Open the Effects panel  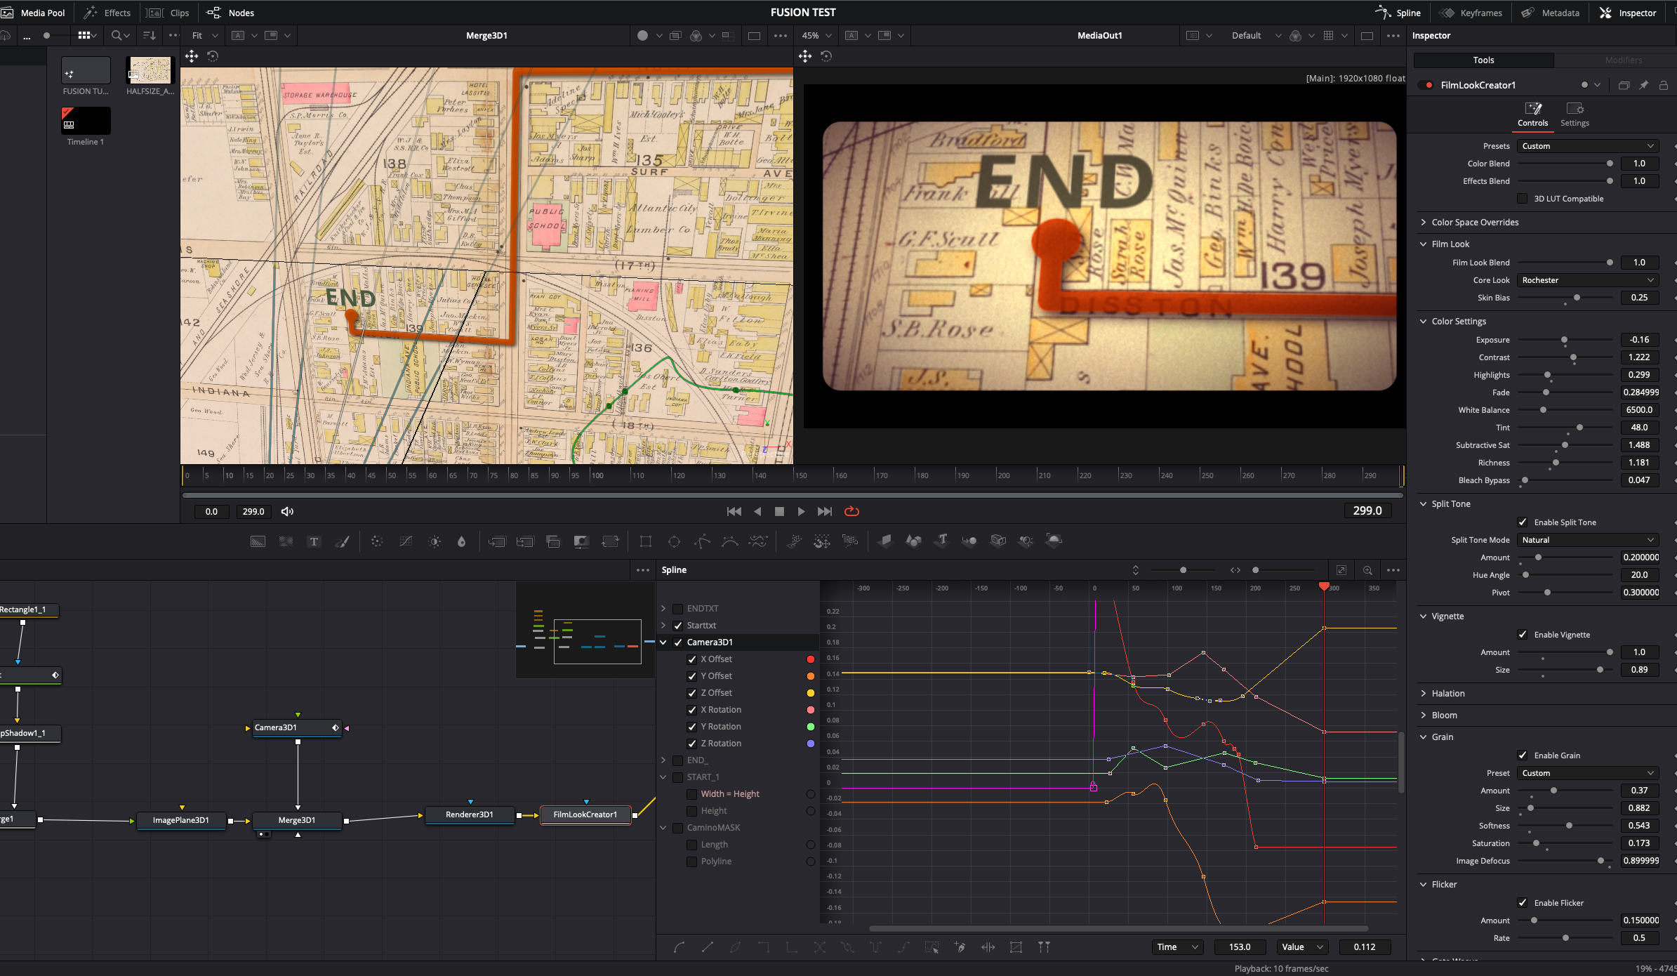[x=108, y=13]
